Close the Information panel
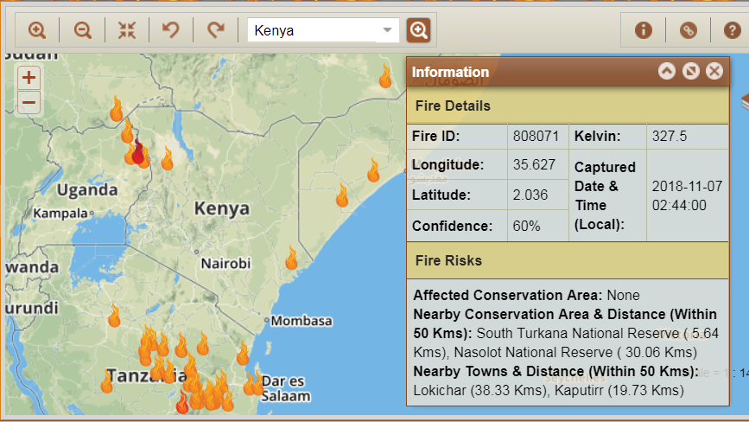 (714, 71)
